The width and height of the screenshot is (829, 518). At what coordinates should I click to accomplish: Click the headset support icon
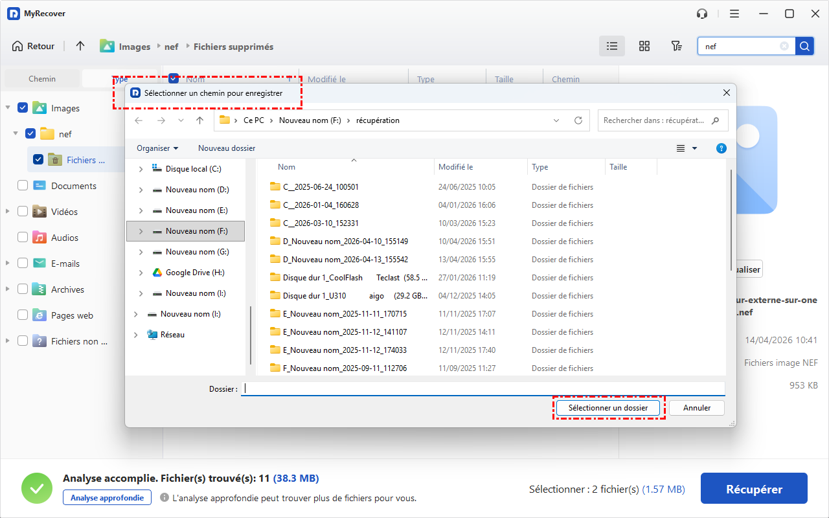click(x=701, y=14)
